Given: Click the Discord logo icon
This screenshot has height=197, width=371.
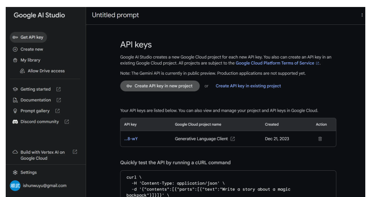Looking at the screenshot, I should tap(15, 122).
